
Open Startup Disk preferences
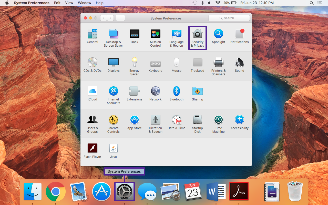coord(198,124)
